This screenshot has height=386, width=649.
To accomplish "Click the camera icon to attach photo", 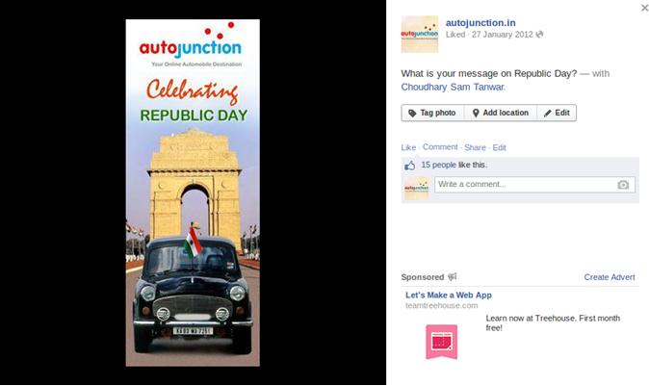I will click(x=623, y=185).
